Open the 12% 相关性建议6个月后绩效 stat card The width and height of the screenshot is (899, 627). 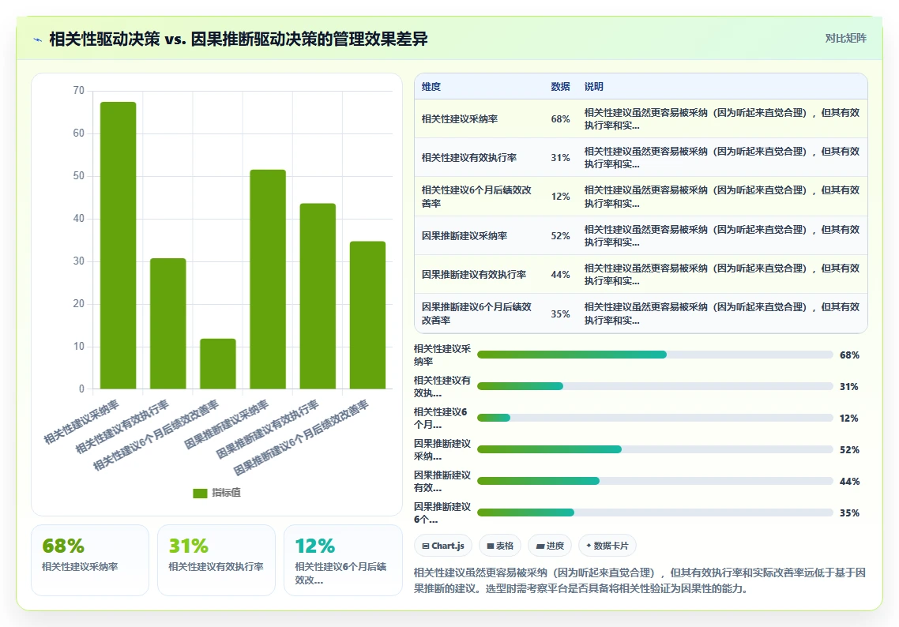pyautogui.click(x=343, y=561)
